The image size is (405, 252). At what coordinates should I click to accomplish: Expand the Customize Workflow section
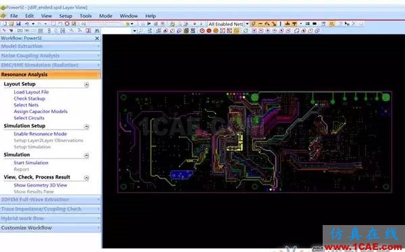click(51, 228)
